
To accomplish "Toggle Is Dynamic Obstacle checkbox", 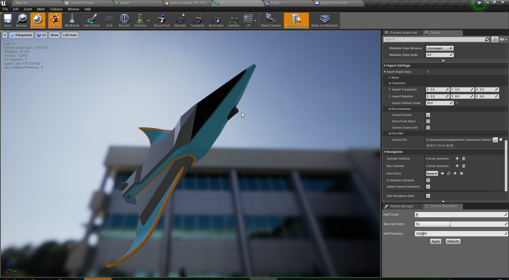I will 428,180.
